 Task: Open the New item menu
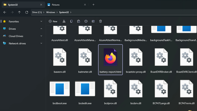pos(53,21)
